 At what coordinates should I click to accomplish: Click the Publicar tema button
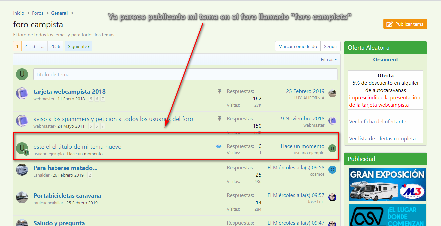click(x=405, y=24)
